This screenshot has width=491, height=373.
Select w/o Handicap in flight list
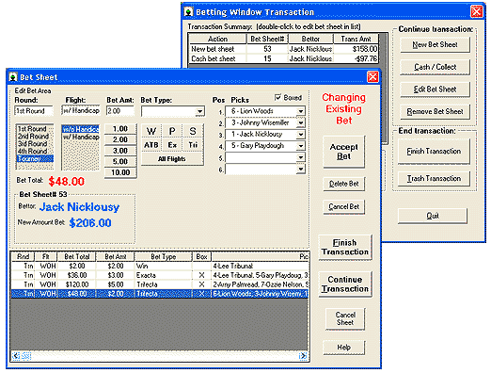point(81,129)
